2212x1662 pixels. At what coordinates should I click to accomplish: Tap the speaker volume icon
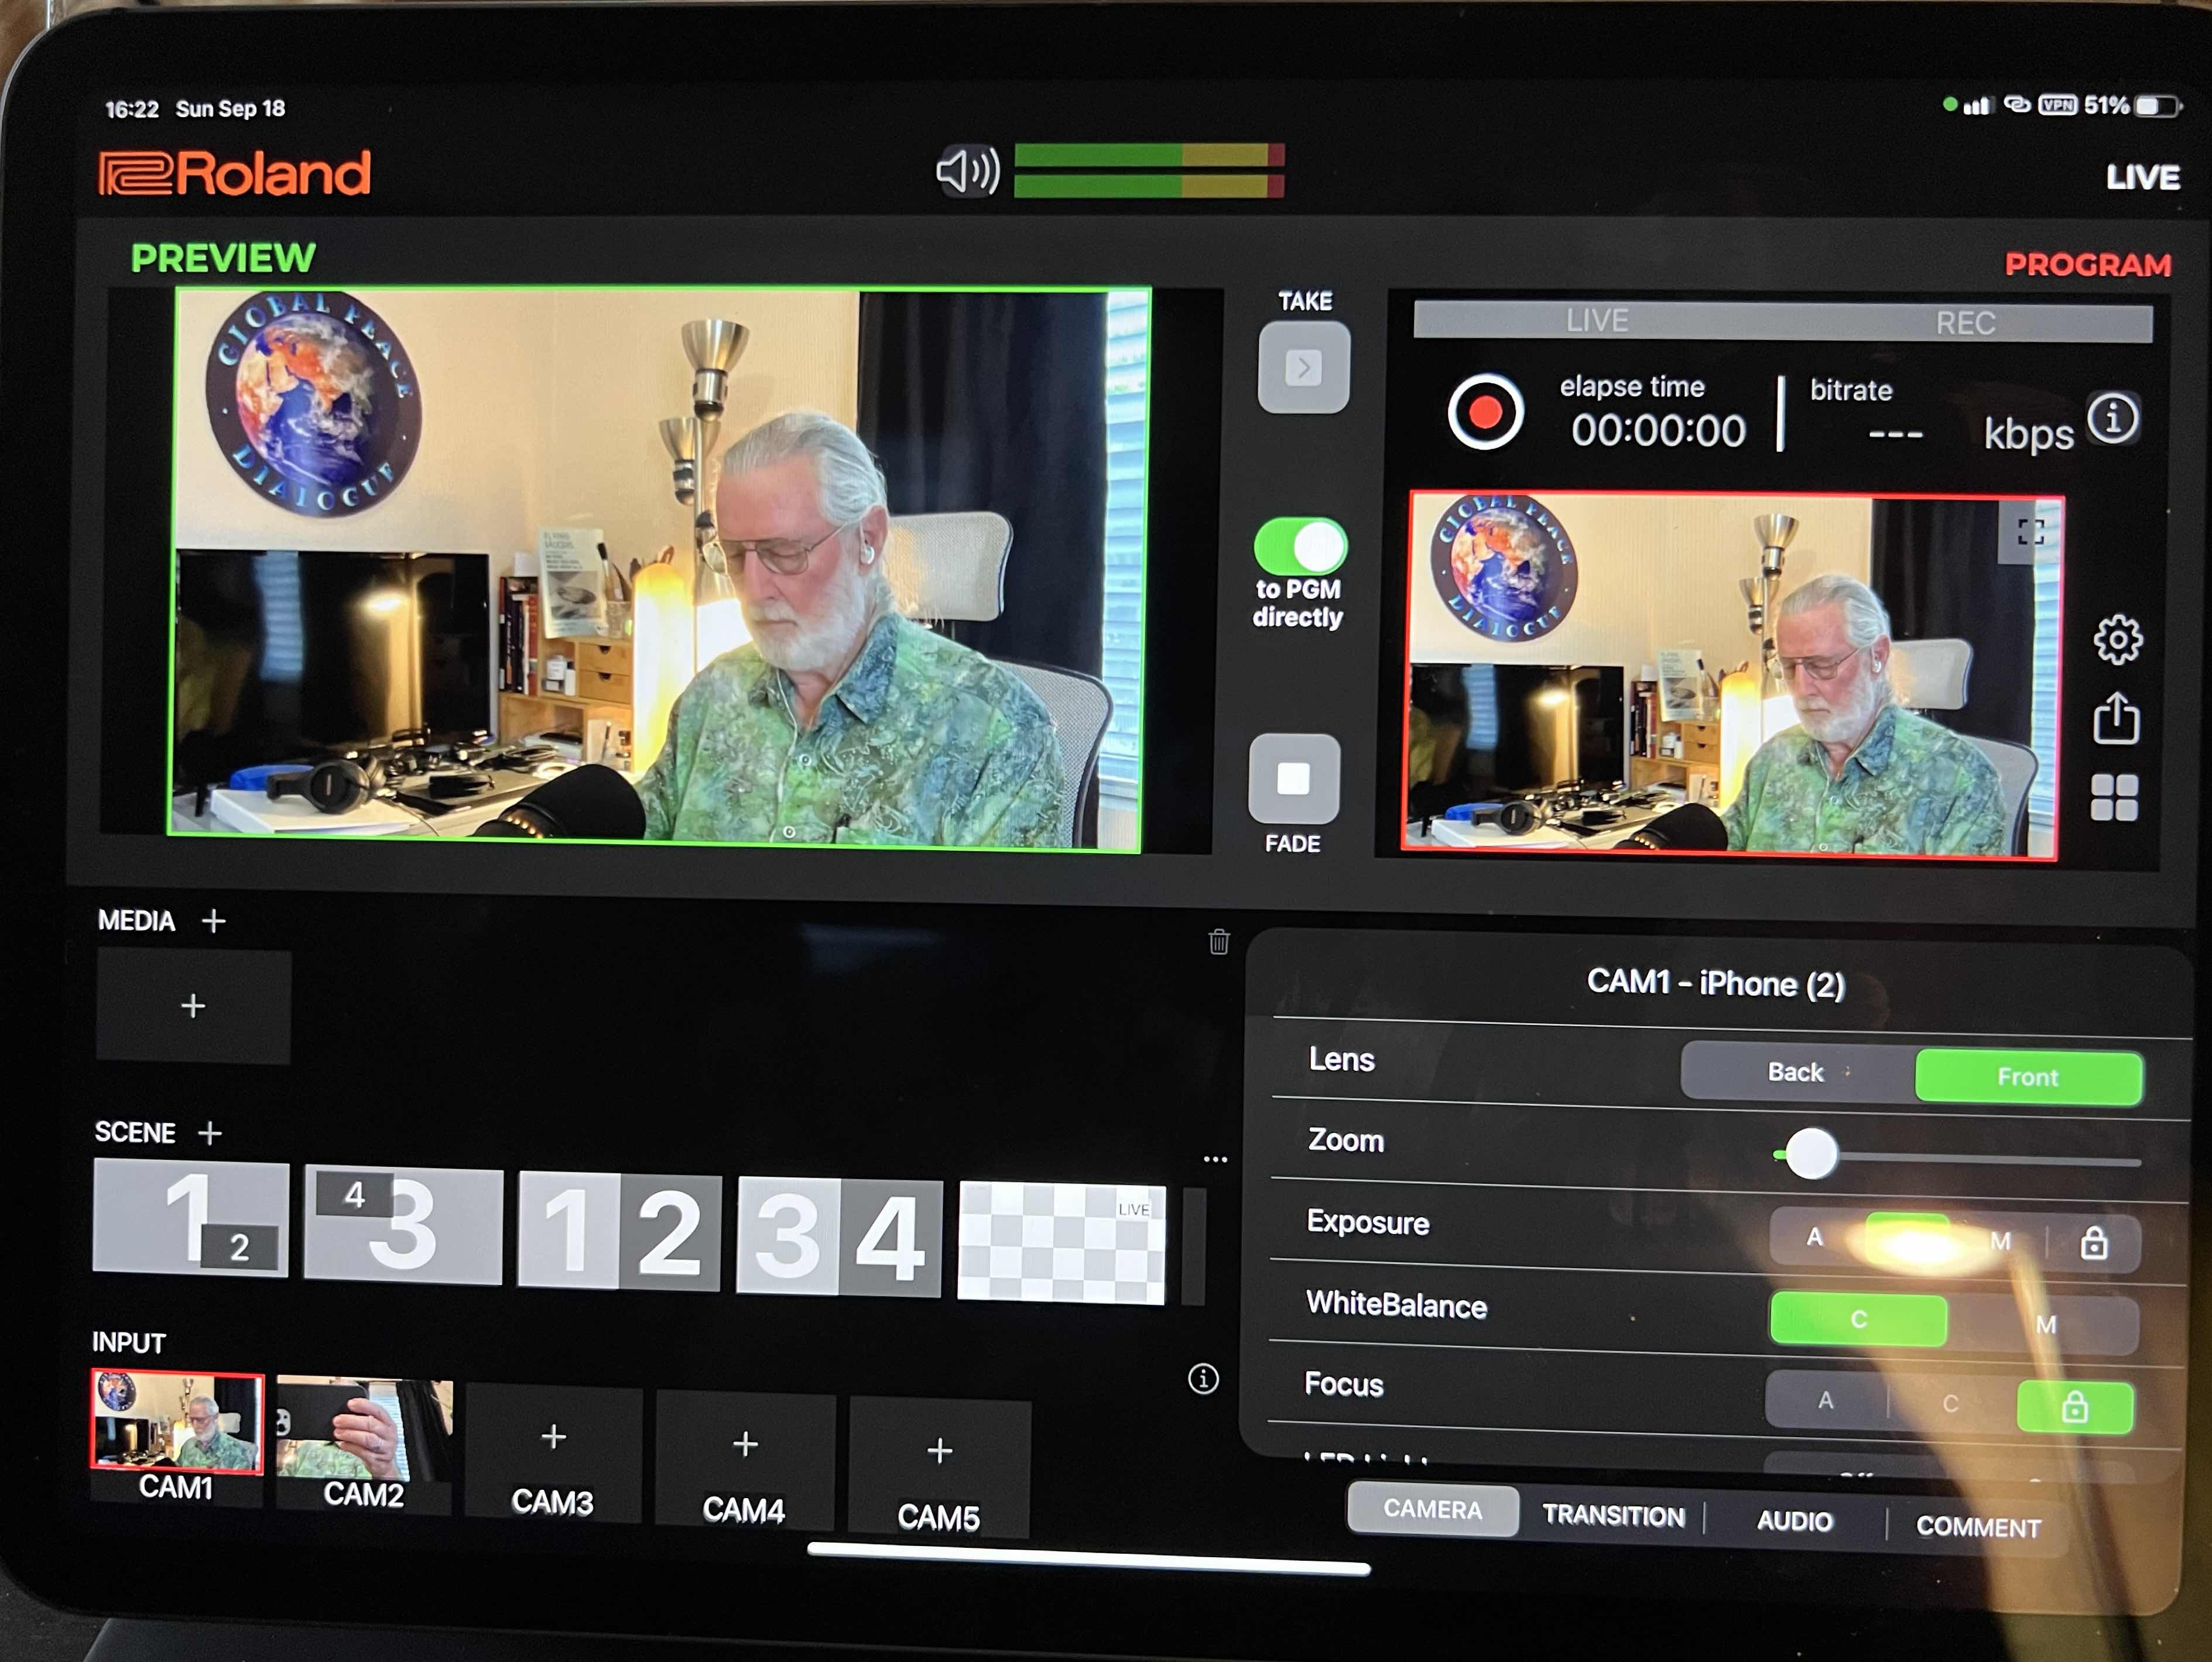(x=967, y=170)
